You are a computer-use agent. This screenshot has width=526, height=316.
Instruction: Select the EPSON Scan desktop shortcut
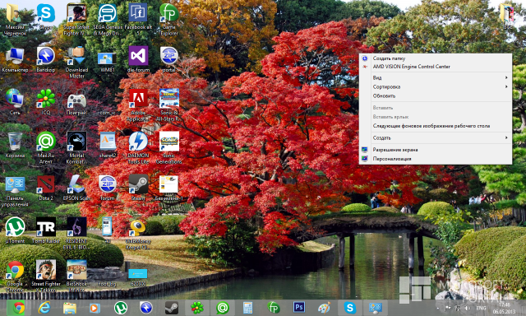pos(76,188)
